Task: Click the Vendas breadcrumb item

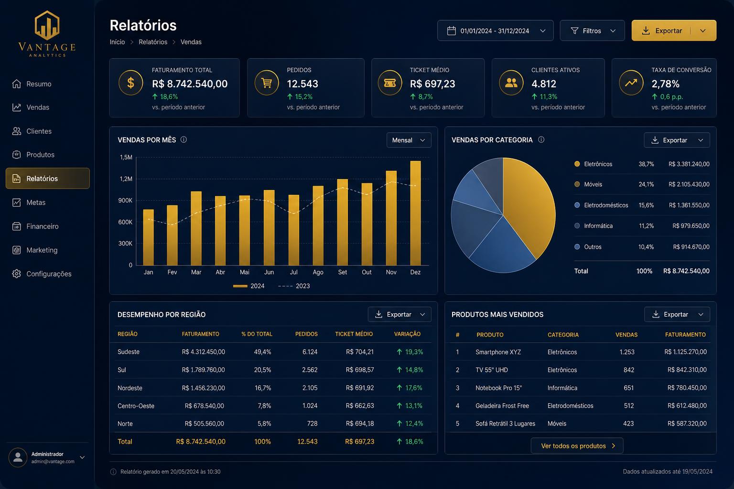Action: tap(191, 42)
